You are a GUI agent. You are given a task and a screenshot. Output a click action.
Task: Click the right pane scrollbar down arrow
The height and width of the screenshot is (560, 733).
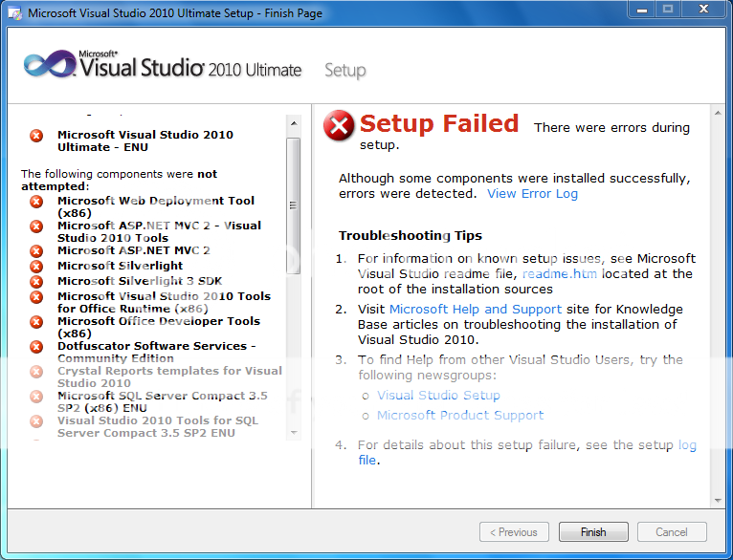tap(718, 501)
